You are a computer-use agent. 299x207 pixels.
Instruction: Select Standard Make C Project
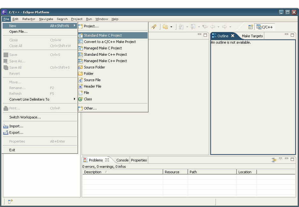click(113, 35)
